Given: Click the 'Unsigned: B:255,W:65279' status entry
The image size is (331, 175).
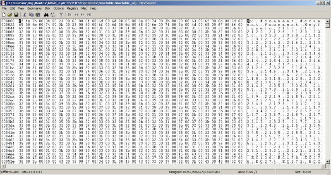Looking at the screenshot, I should tap(194, 172).
